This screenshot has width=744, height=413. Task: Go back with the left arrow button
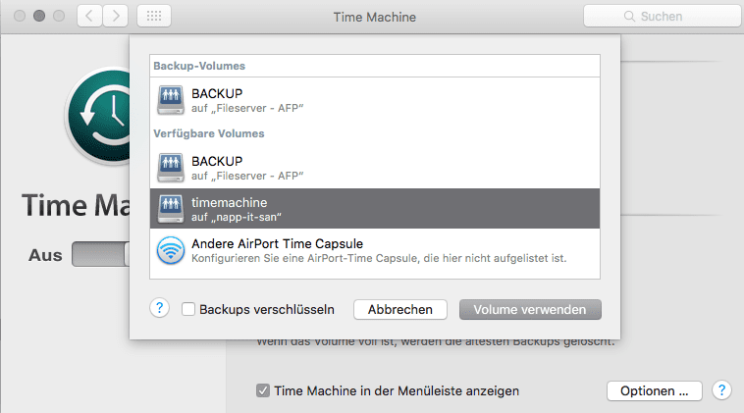point(89,17)
